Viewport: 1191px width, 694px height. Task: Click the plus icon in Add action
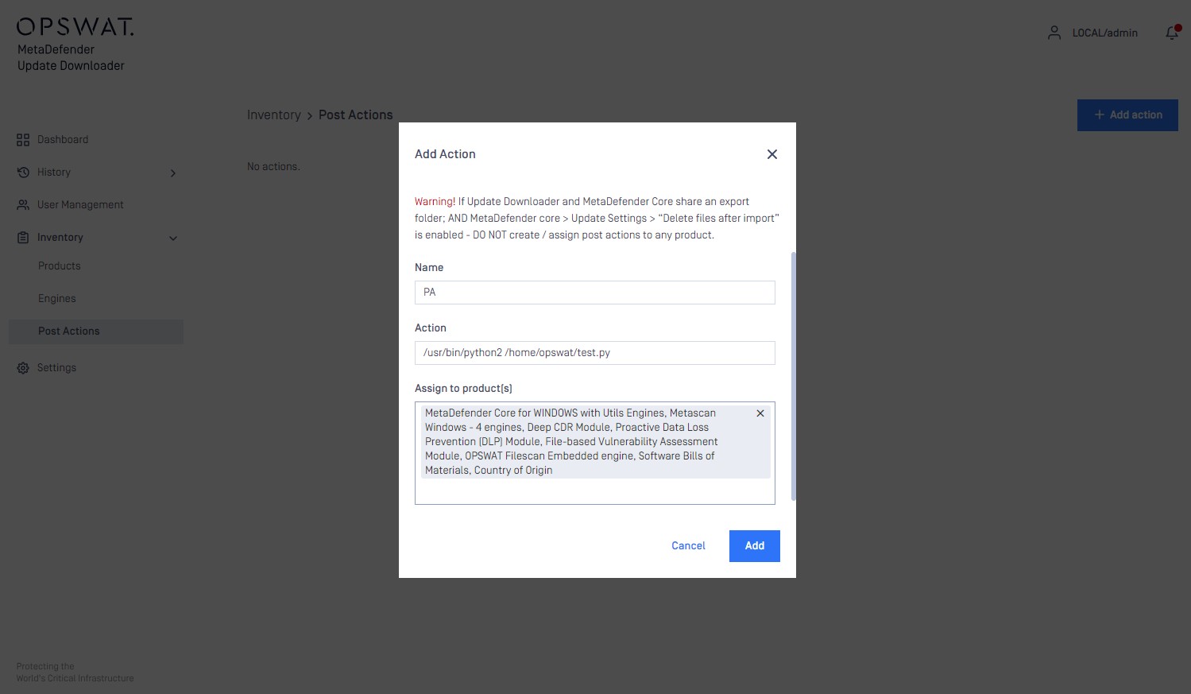click(1100, 115)
